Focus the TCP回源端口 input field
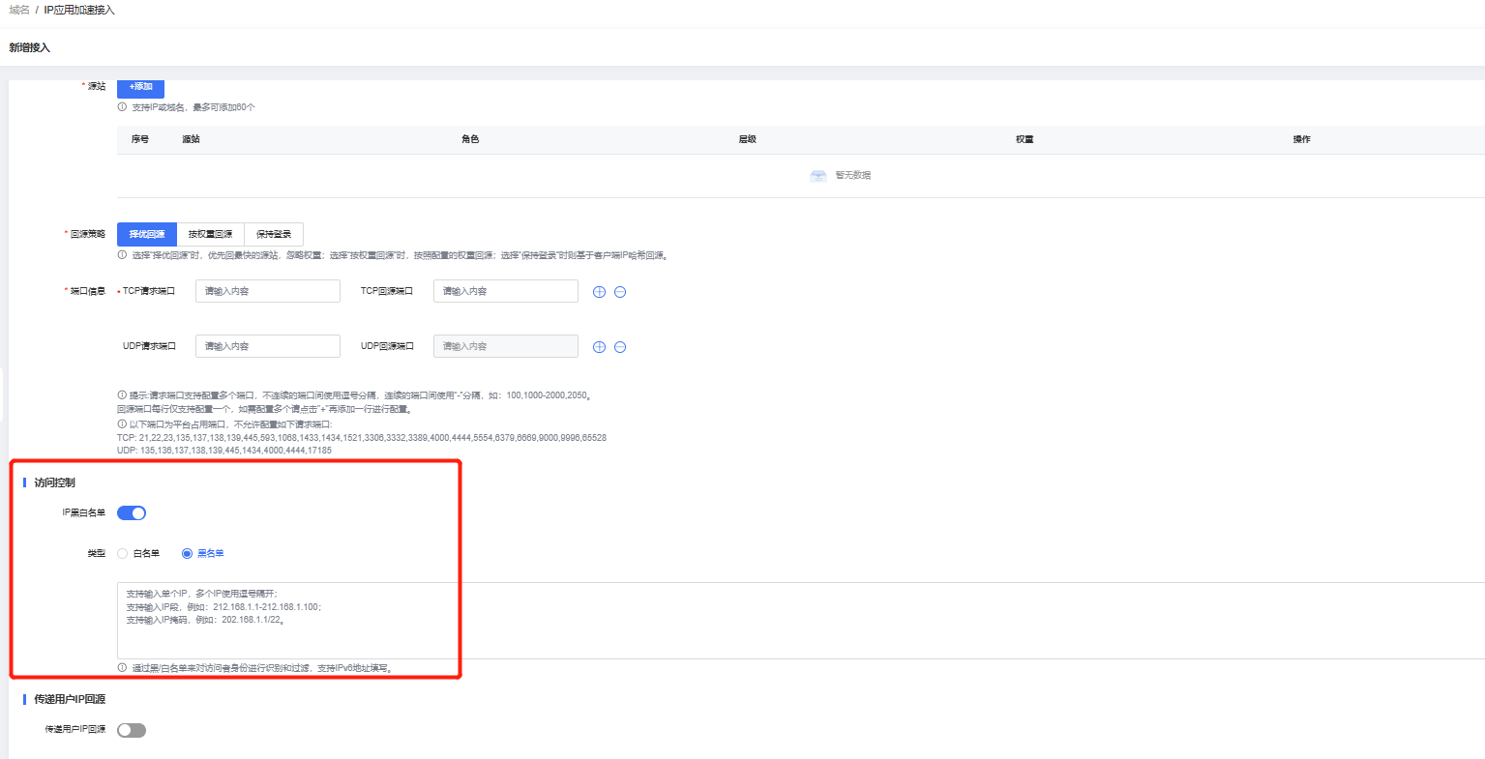This screenshot has width=1485, height=759. click(506, 291)
